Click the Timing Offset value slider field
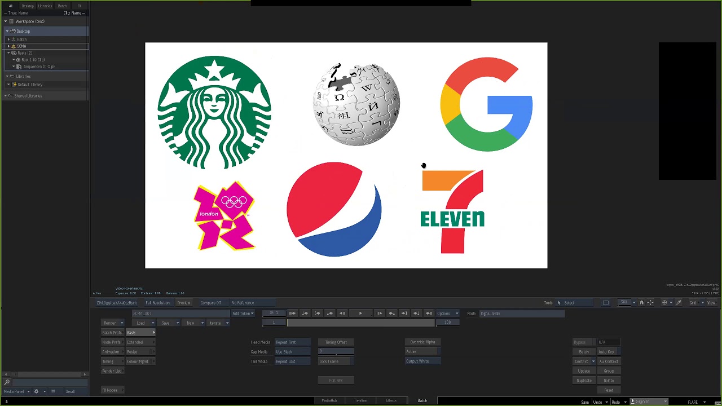This screenshot has width=722, height=406. tap(336, 352)
